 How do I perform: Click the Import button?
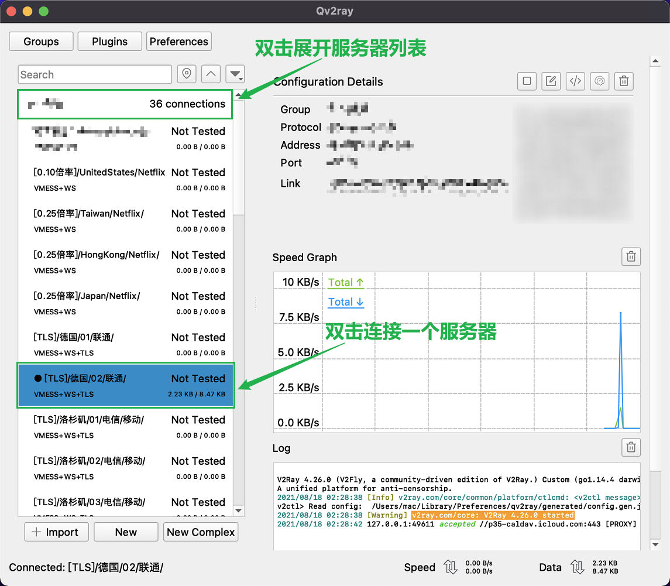[56, 532]
